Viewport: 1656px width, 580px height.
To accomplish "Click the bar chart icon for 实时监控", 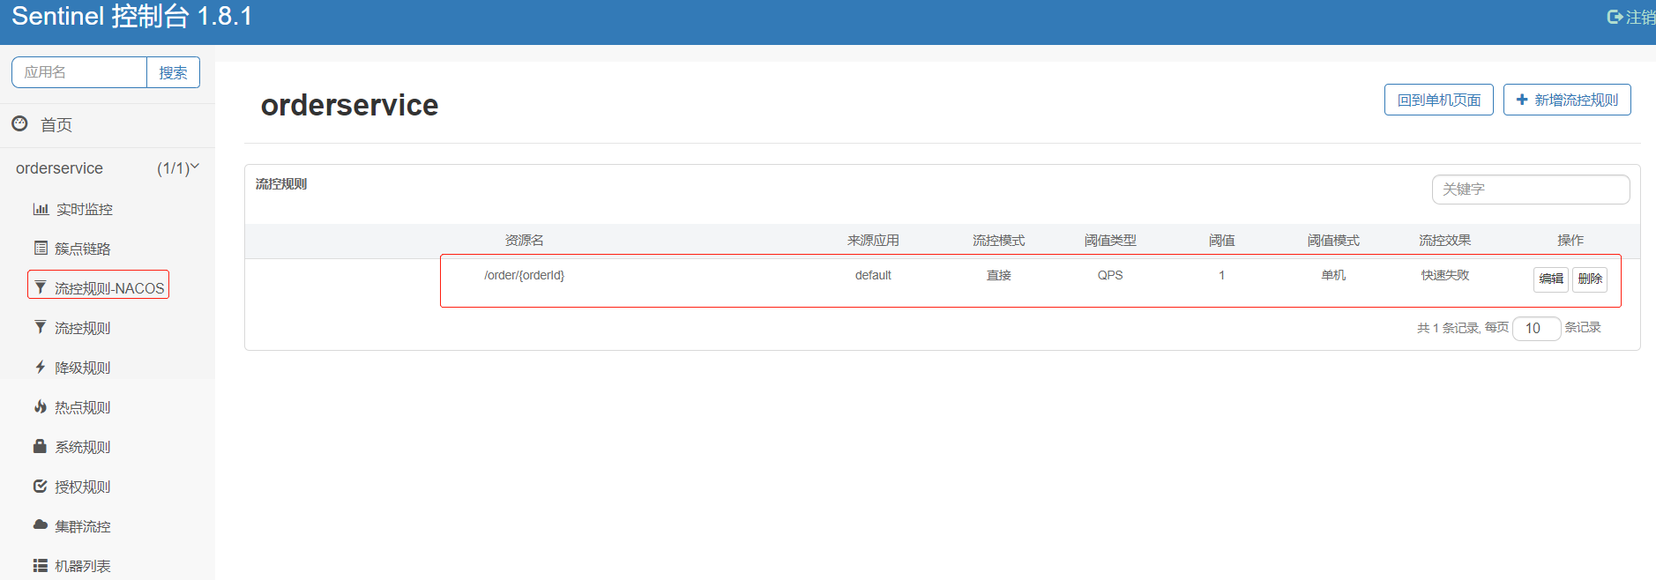I will (41, 209).
